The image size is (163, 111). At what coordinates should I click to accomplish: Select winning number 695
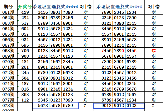25,45
